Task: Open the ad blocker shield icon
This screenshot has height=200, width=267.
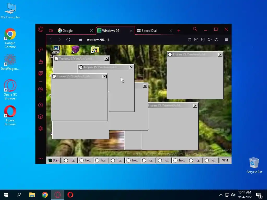Action: [x=203, y=40]
